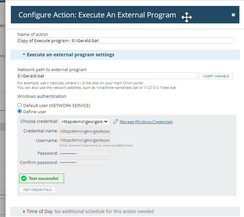The image size is (244, 217).
Task: Click the Test Credentials button
Action: [37, 190]
